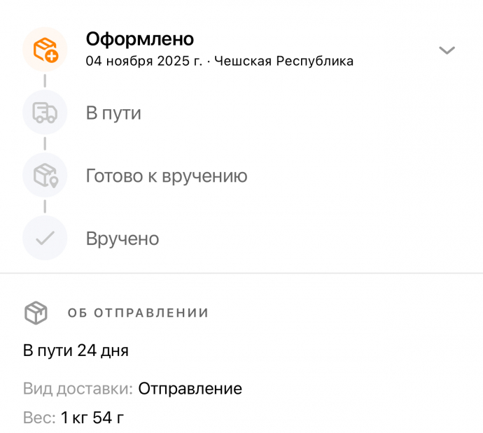Select the Готово к вручению step label
The width and height of the screenshot is (483, 433).
coord(167,176)
